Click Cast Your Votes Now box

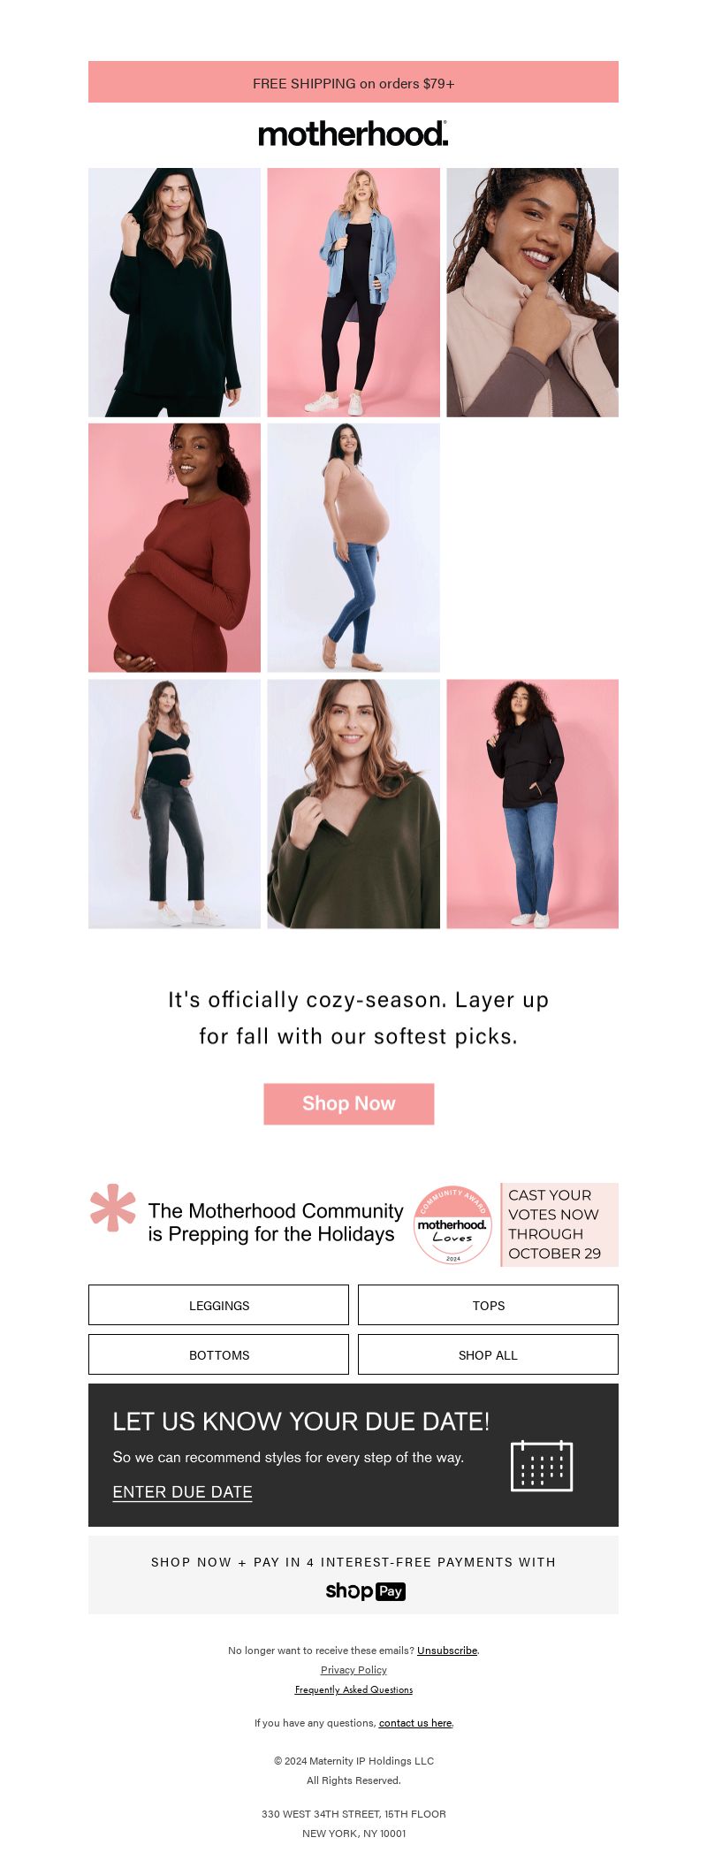tap(559, 1224)
